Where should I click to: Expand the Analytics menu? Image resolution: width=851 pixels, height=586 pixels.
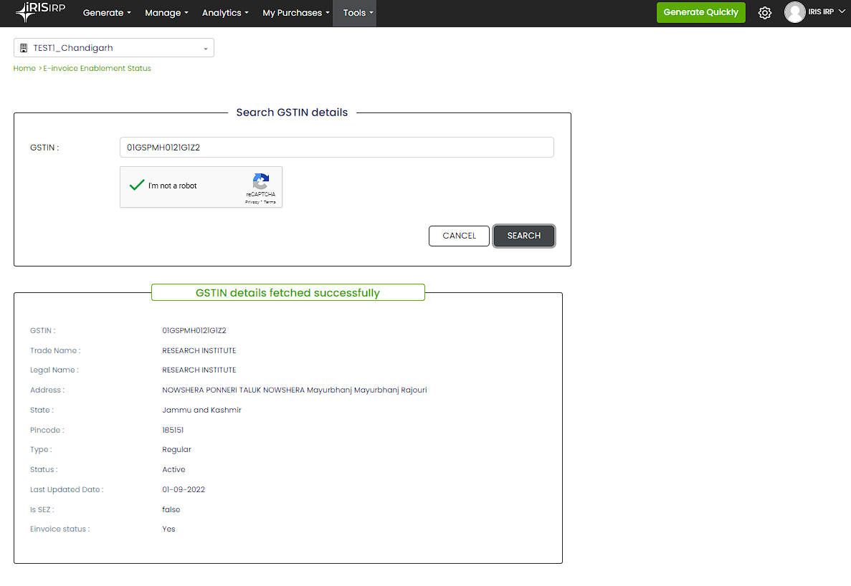click(225, 13)
